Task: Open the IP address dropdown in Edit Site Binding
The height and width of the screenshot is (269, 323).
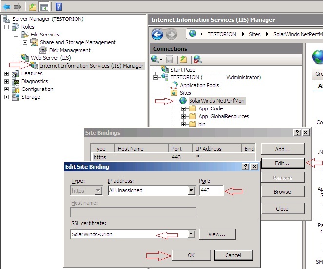Action: (x=191, y=190)
